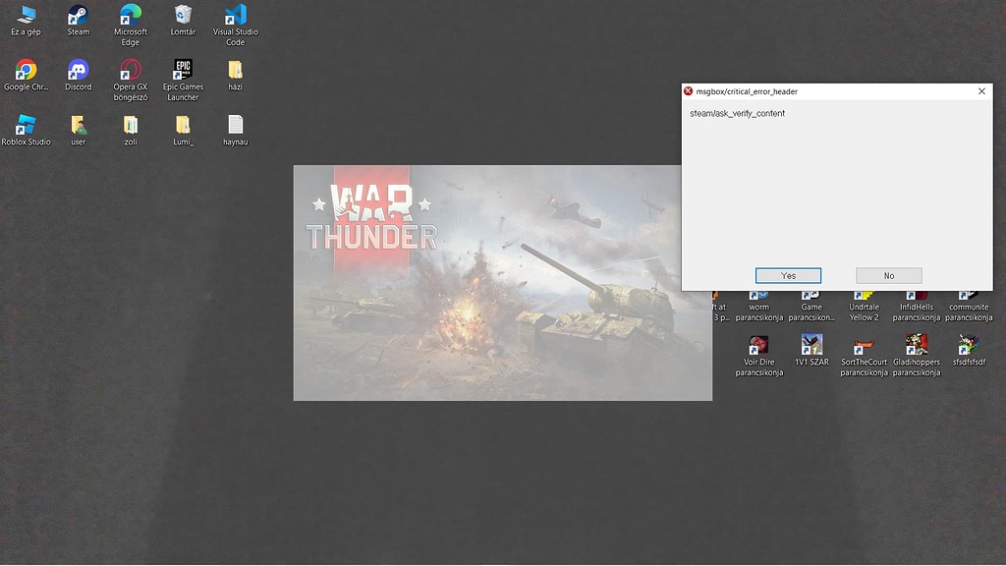Click Yes in the error dialog
The width and height of the screenshot is (1006, 566).
pyautogui.click(x=788, y=275)
